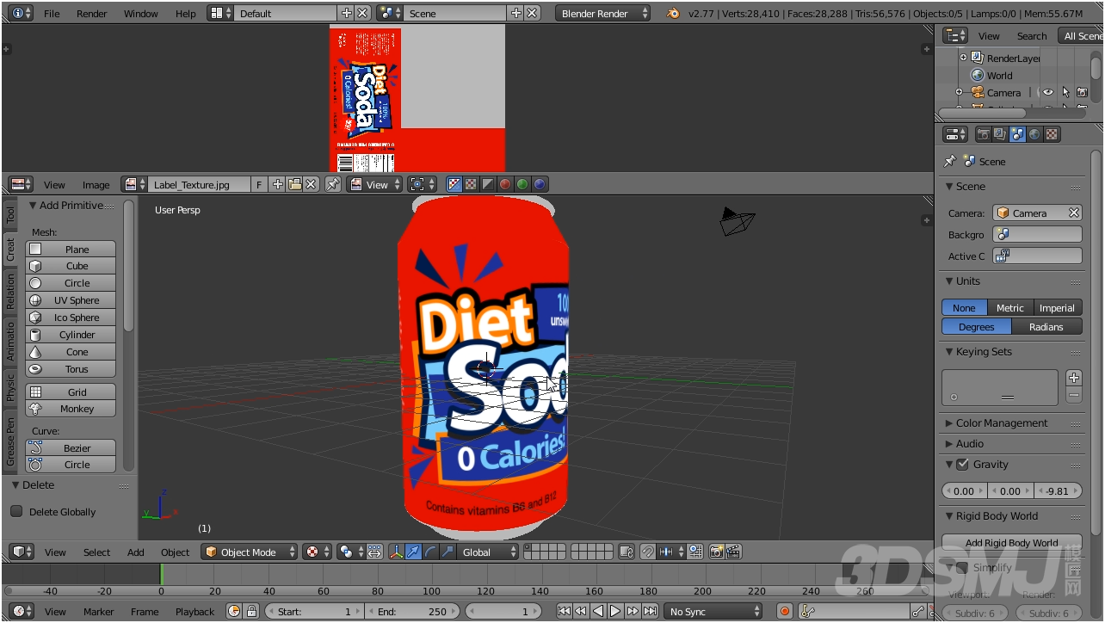Click the Texture properties tab icon
This screenshot has width=1105, height=623.
pyautogui.click(x=1052, y=134)
